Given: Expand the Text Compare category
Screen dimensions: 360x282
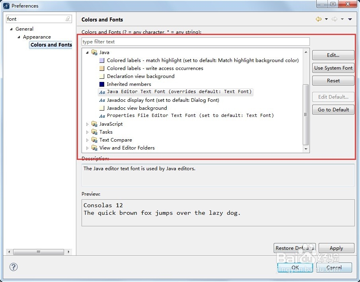Looking at the screenshot, I should [87, 140].
